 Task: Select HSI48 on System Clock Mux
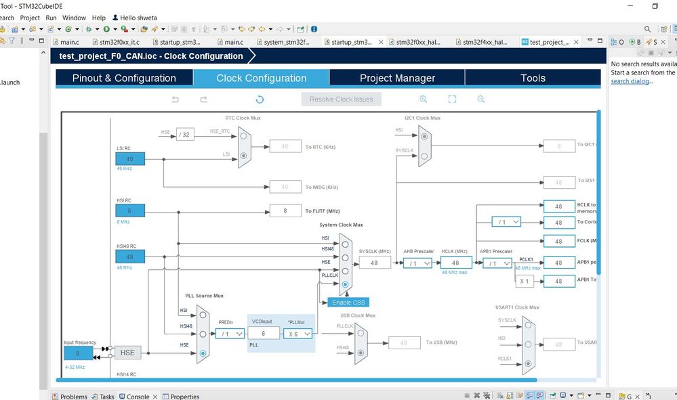tap(345, 258)
